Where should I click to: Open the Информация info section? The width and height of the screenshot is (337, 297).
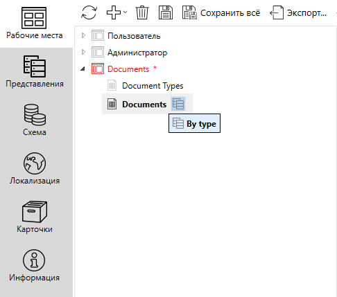(35, 266)
